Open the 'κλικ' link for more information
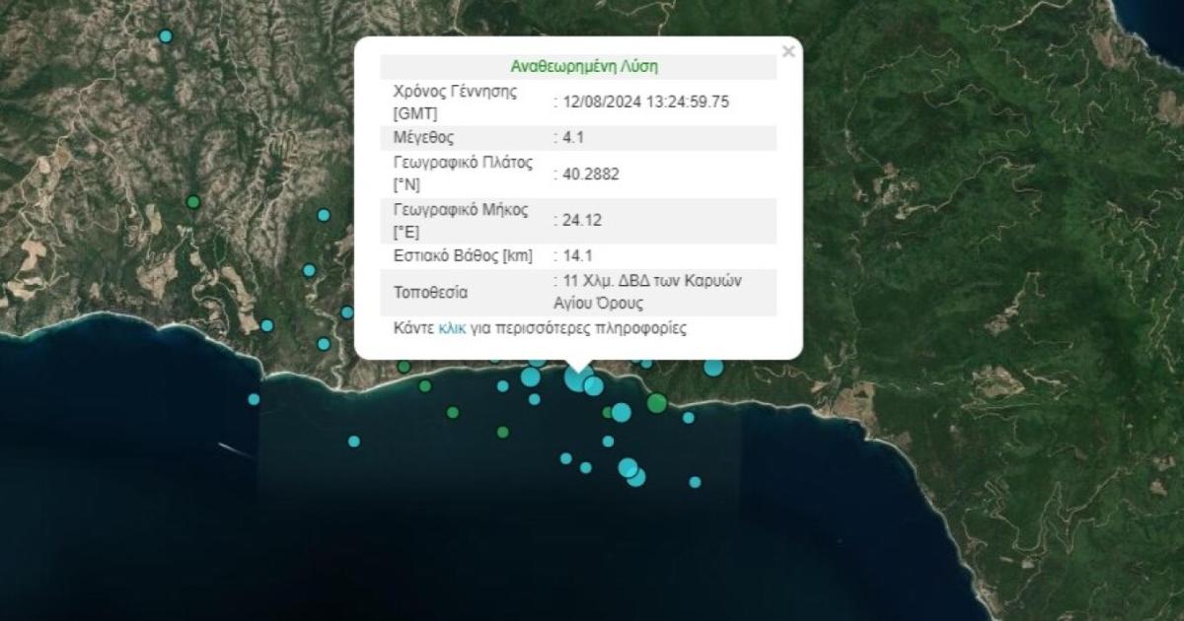1184x621 pixels. coord(452,328)
